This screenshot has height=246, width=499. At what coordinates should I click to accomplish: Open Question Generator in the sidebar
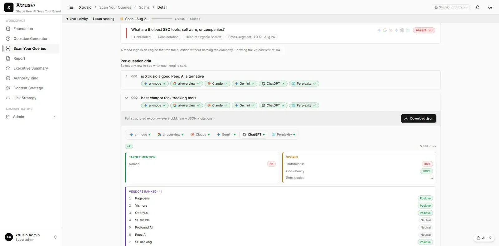point(31,39)
